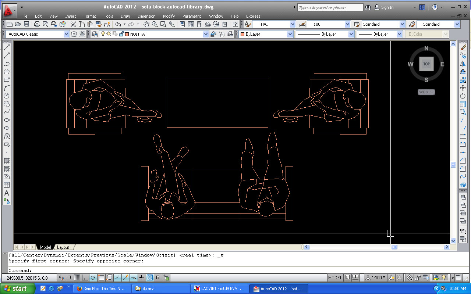Select the Mirror tool
Image resolution: width=471 pixels, height=294 pixels.
click(x=463, y=64)
